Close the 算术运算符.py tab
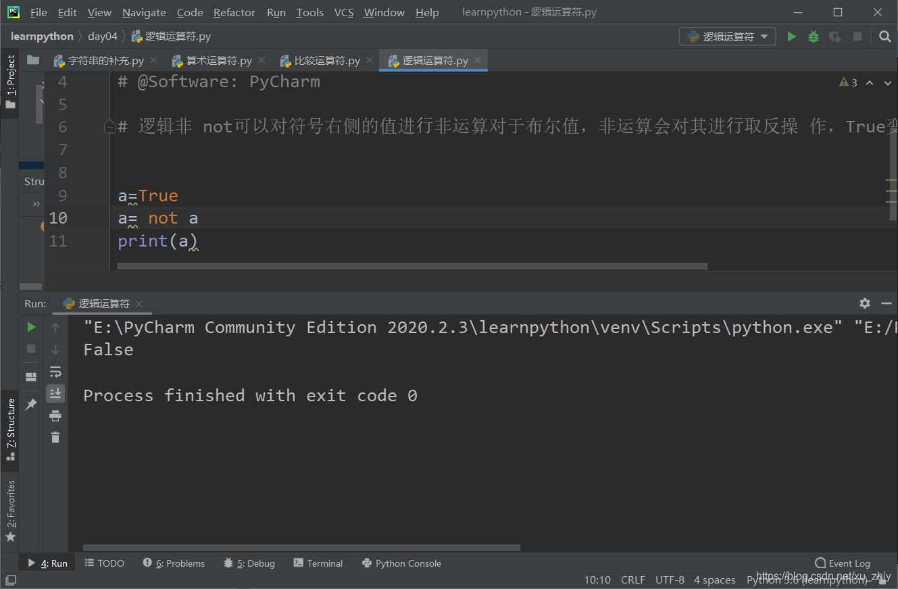898x589 pixels. pos(261,60)
